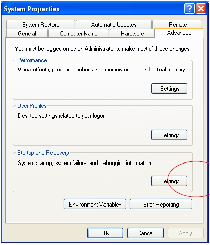Dismiss the dialog with Cancel

[145, 233]
